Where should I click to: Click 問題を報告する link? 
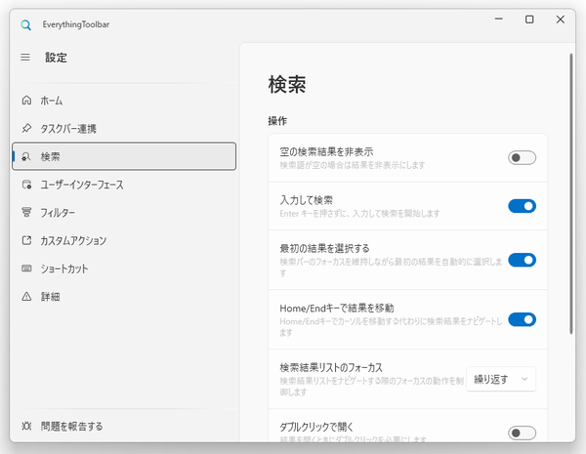coord(124,426)
